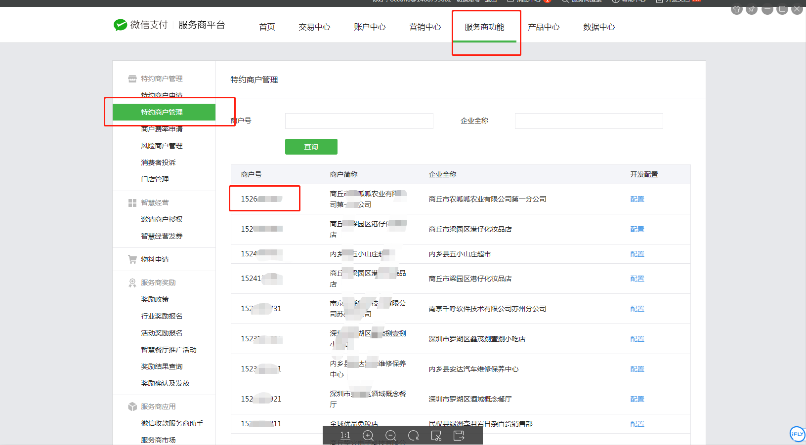Click the edit/crop image icon
The width and height of the screenshot is (806, 445).
coord(436,435)
